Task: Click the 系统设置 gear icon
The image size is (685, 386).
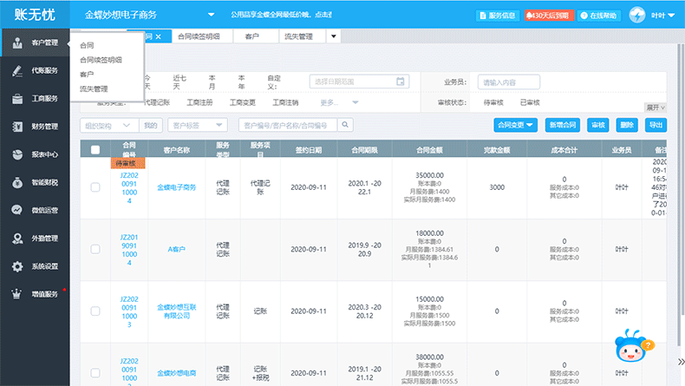Action: point(17,266)
